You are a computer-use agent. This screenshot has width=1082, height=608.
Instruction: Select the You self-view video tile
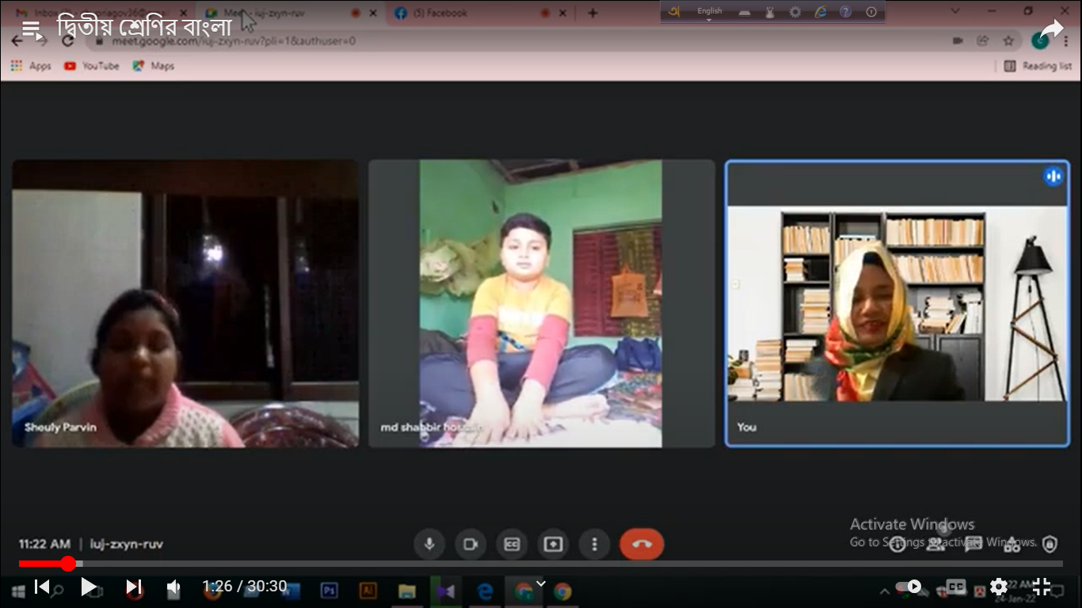[x=897, y=304]
